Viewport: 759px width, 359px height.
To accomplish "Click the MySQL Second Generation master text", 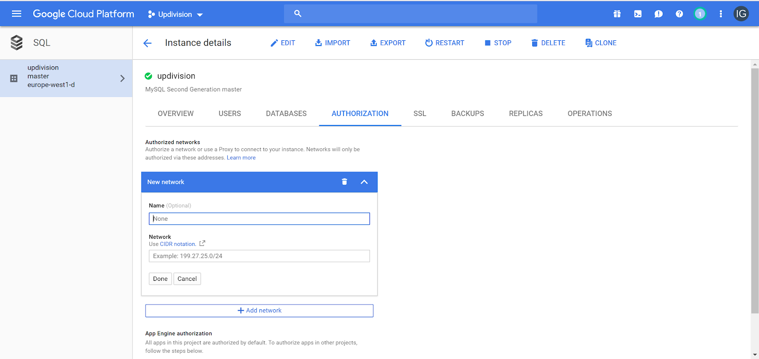I will click(194, 89).
